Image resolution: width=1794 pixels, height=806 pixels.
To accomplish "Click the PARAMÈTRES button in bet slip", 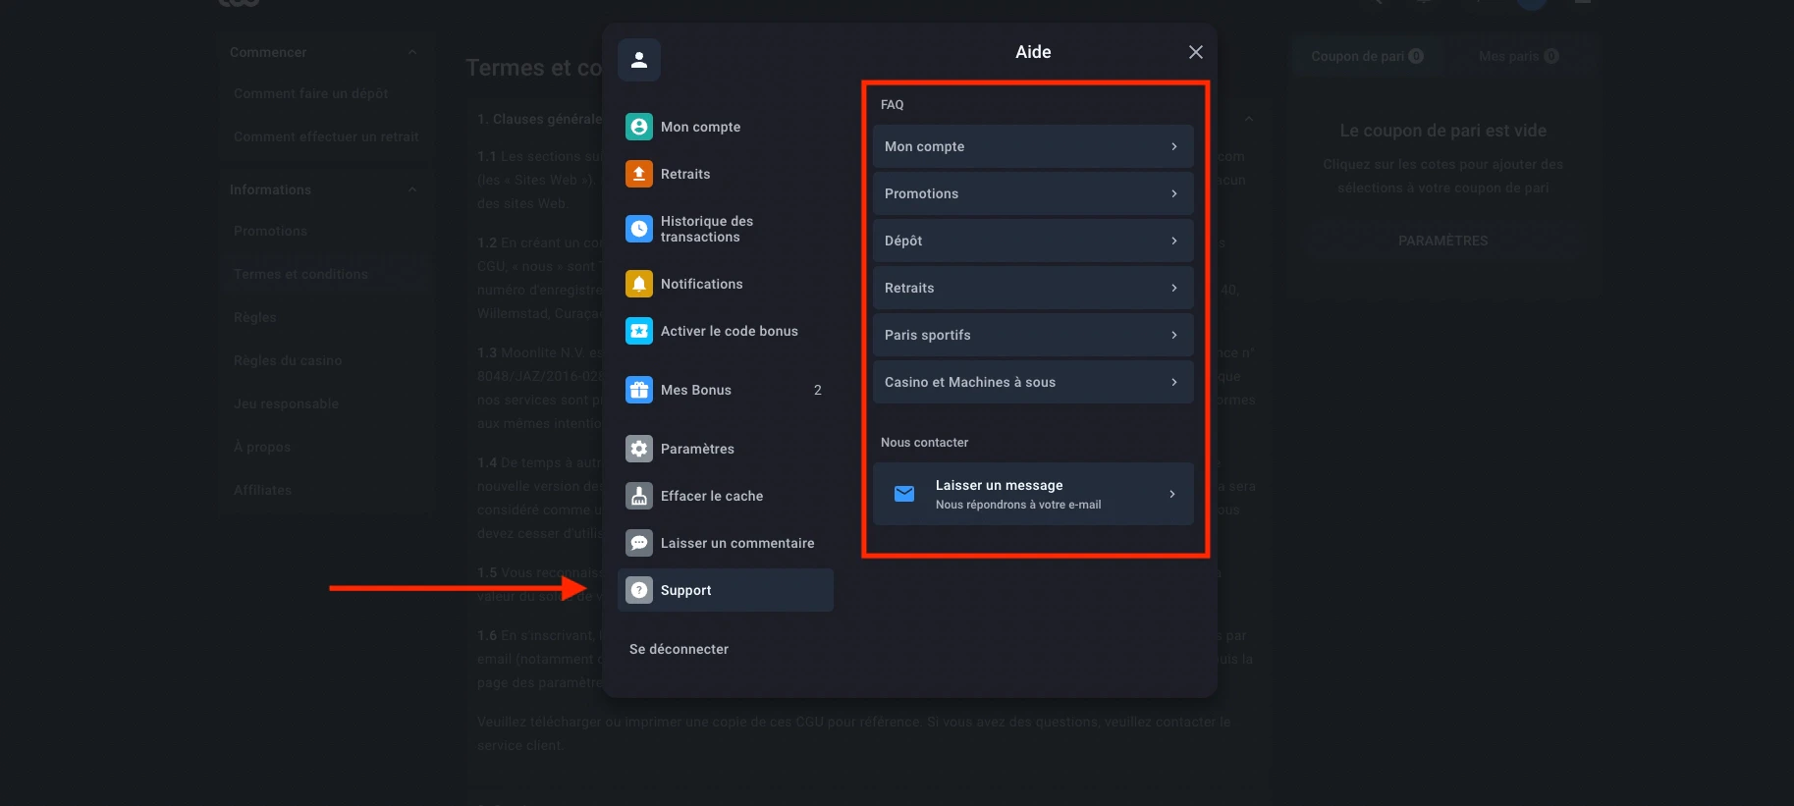I will pyautogui.click(x=1442, y=241).
